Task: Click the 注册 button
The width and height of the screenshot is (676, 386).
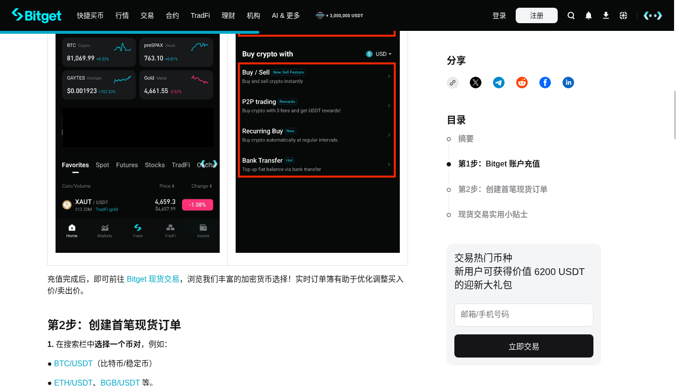Action: pyautogui.click(x=536, y=15)
